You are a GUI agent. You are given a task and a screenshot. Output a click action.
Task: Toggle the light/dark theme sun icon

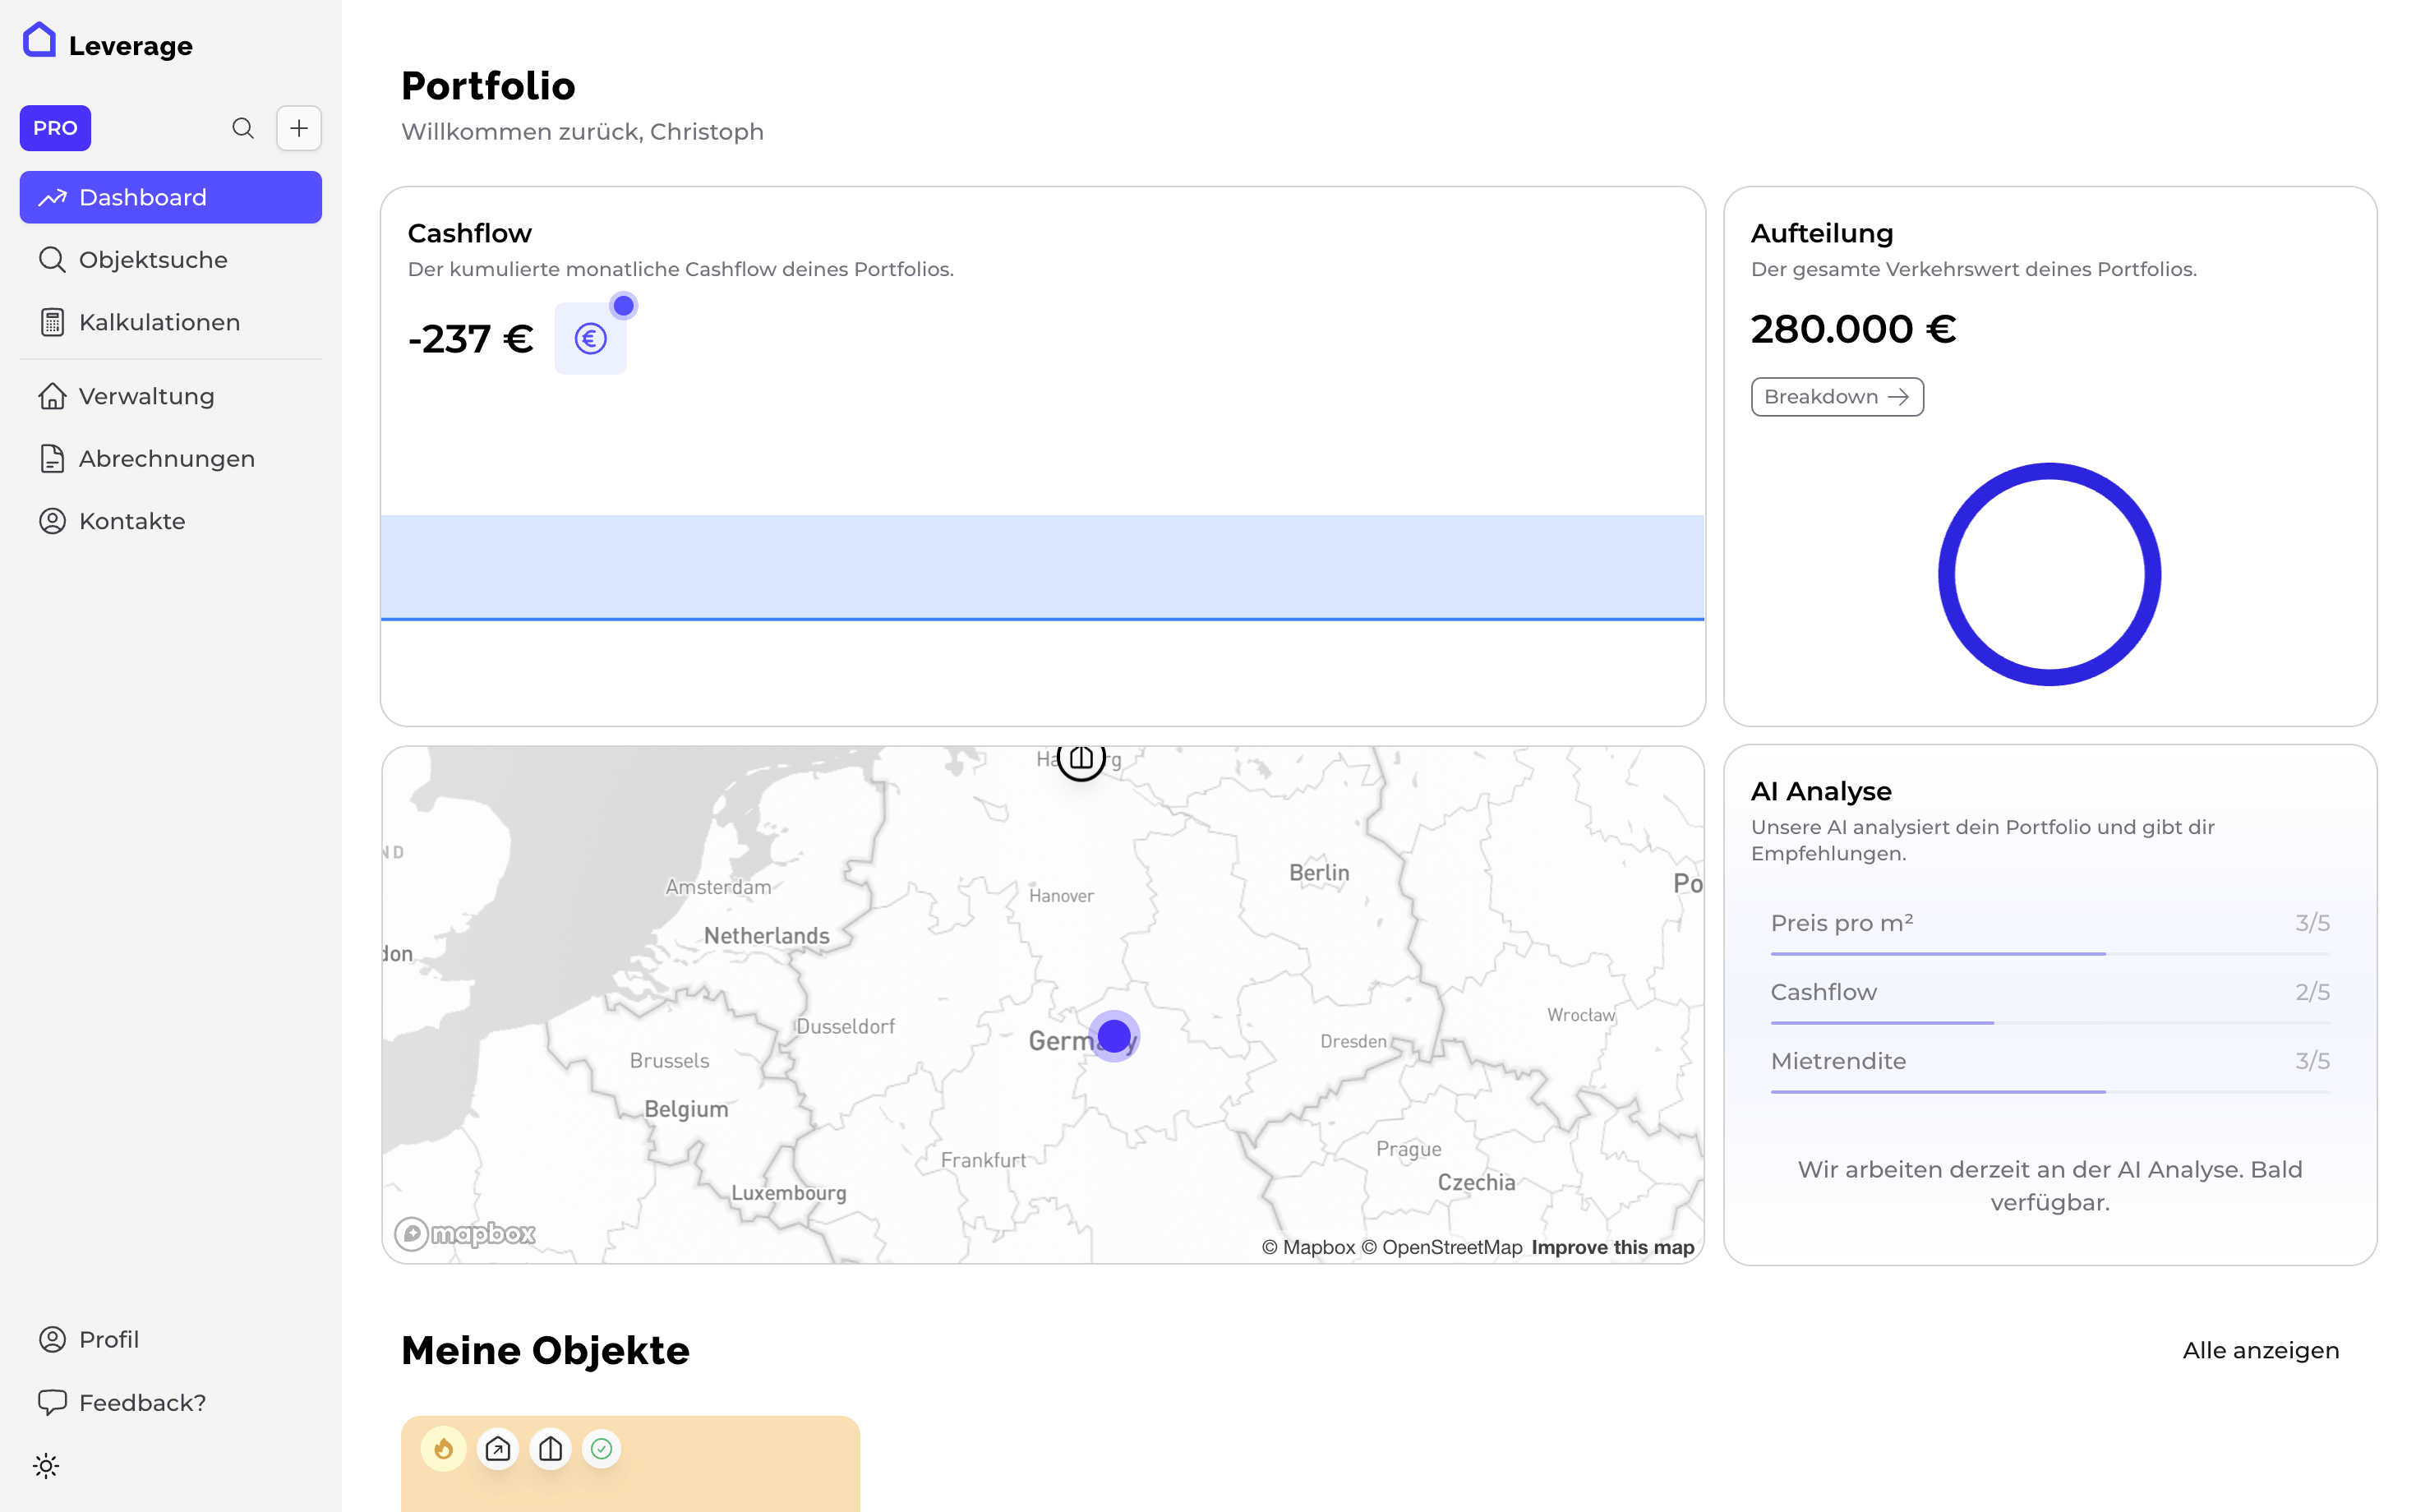click(46, 1465)
